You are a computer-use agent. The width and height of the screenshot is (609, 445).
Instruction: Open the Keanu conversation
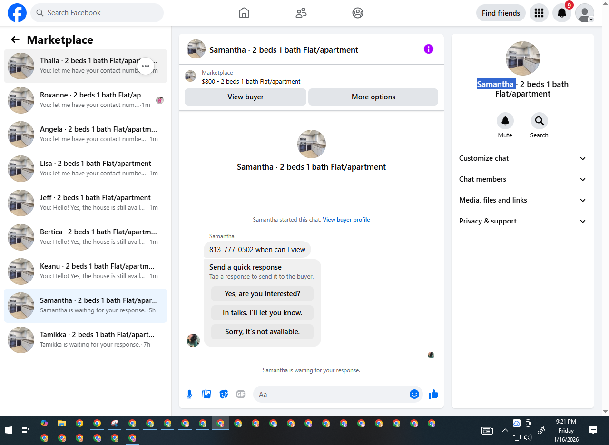coord(86,271)
